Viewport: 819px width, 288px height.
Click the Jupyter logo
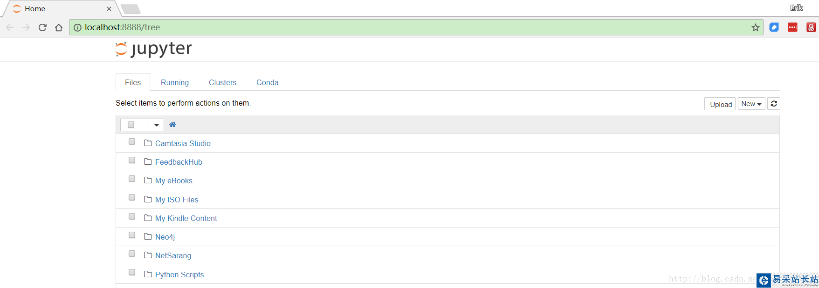[153, 49]
